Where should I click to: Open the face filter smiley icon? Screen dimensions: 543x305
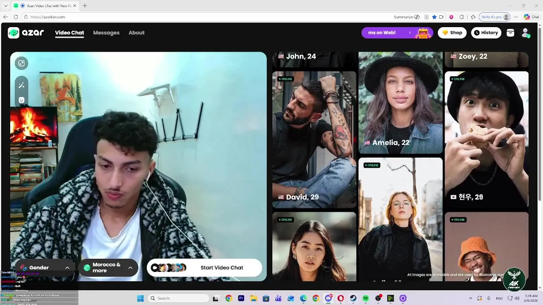[22, 100]
